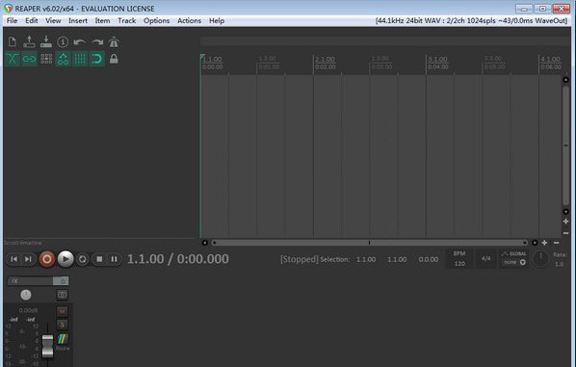Open Project settings info icon
This screenshot has height=367, width=576.
(63, 41)
